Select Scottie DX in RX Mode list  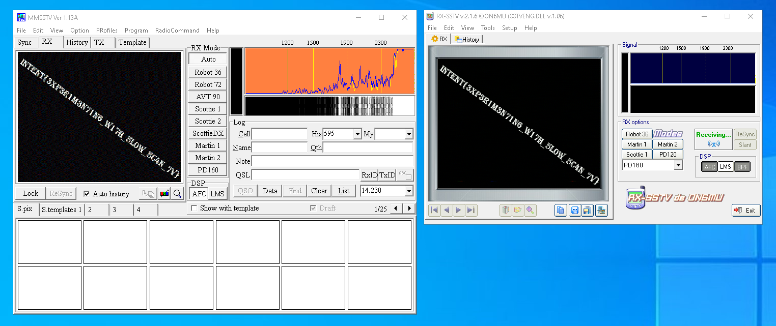click(208, 133)
